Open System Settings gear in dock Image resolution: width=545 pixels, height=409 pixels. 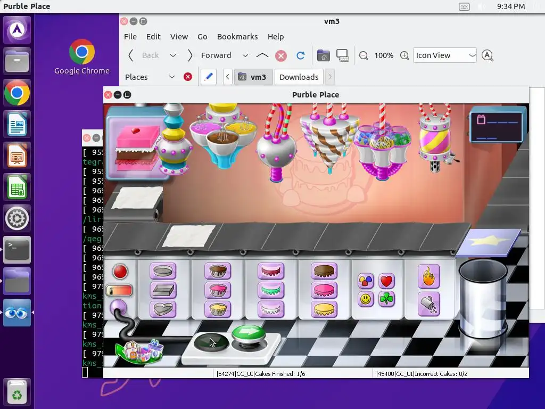(17, 218)
